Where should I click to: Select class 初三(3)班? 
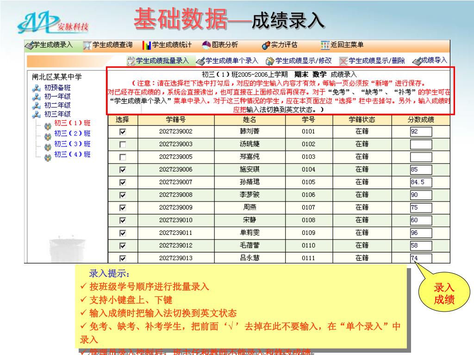tap(72, 144)
